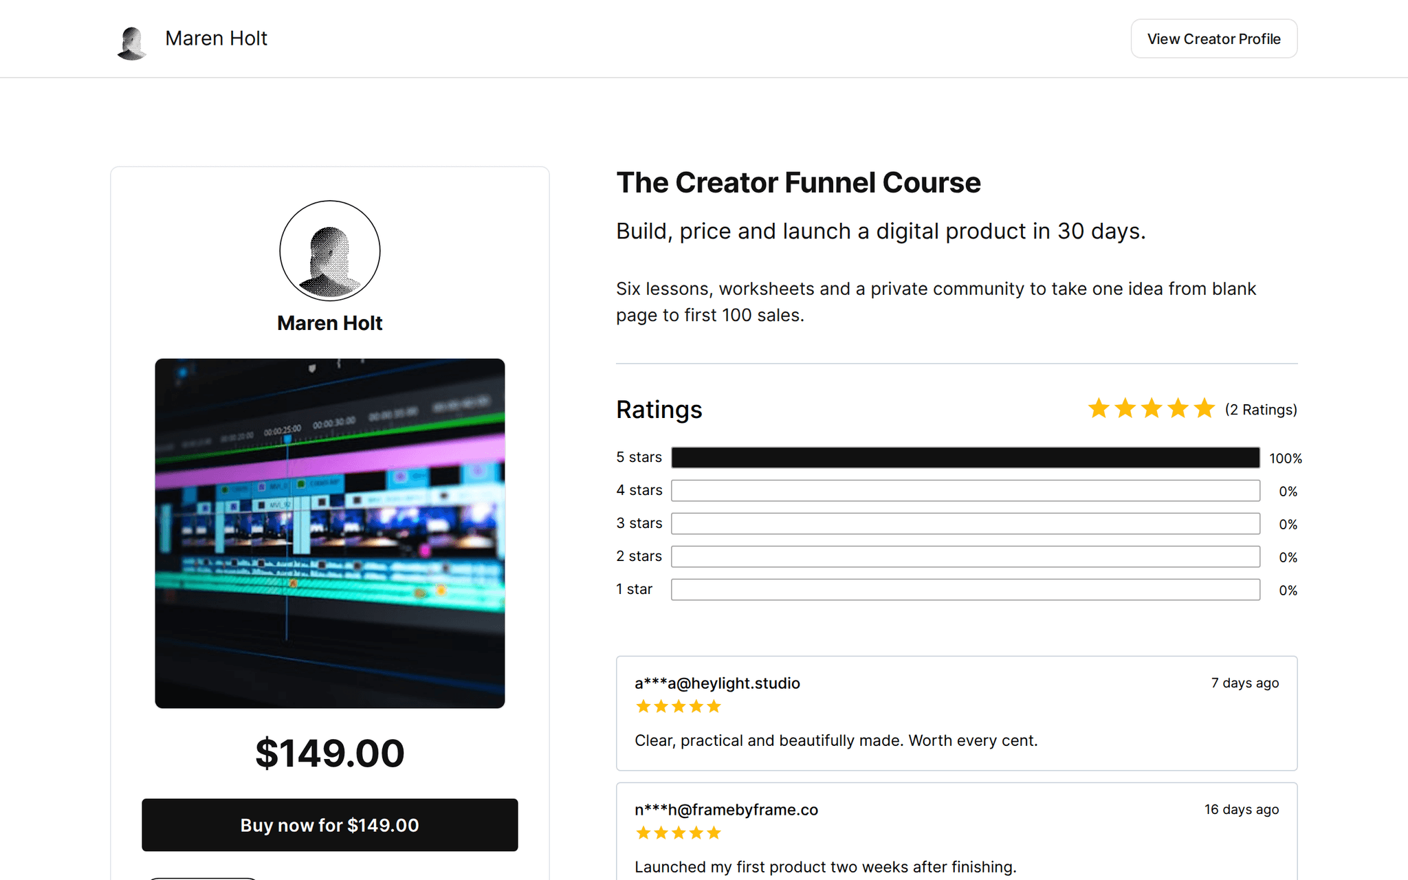
Task: Open the large circular creator avatar
Action: pos(330,251)
